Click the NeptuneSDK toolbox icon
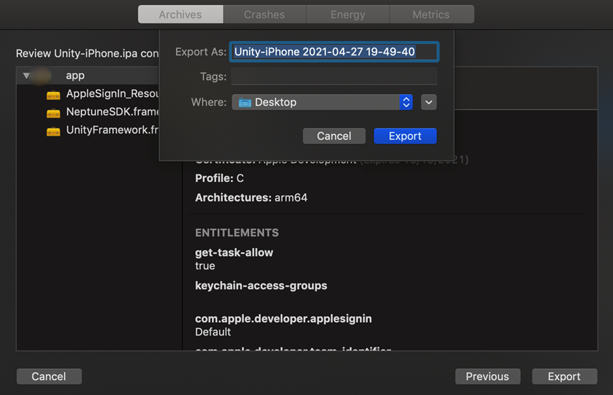This screenshot has height=395, width=613. [x=53, y=113]
